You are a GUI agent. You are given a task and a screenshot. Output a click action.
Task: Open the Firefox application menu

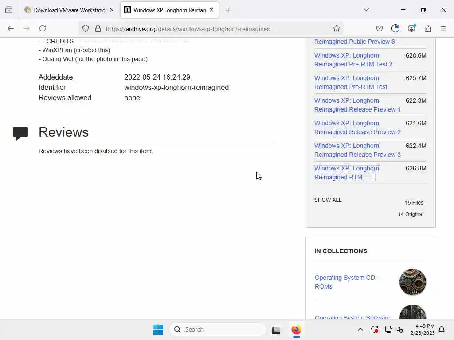pyautogui.click(x=443, y=28)
